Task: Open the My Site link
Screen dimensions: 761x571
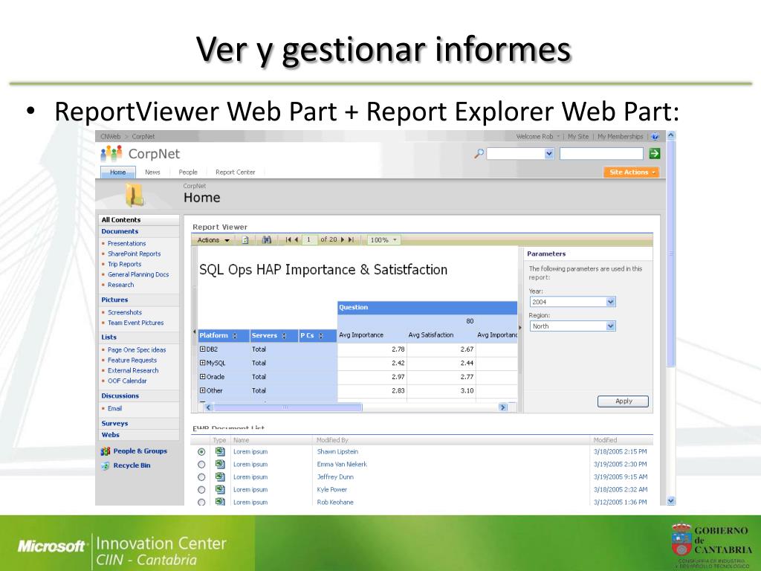Action: [x=578, y=137]
